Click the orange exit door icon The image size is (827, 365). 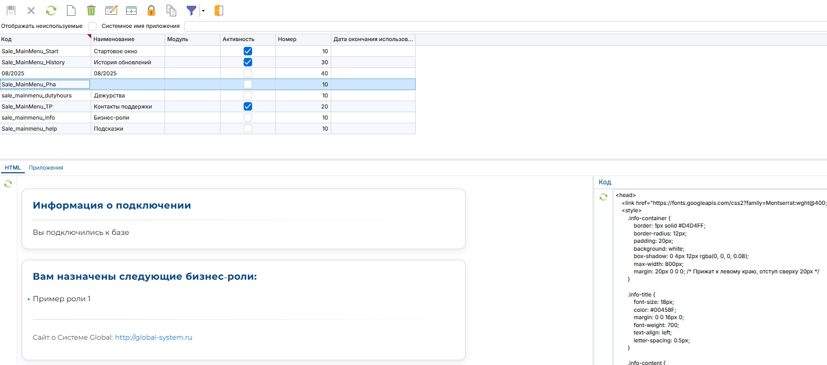[x=219, y=11]
